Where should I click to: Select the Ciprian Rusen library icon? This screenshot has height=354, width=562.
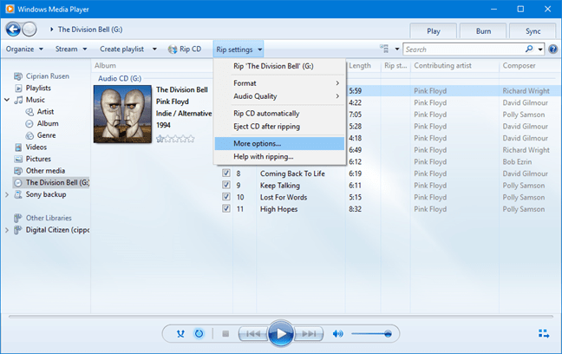[18, 76]
